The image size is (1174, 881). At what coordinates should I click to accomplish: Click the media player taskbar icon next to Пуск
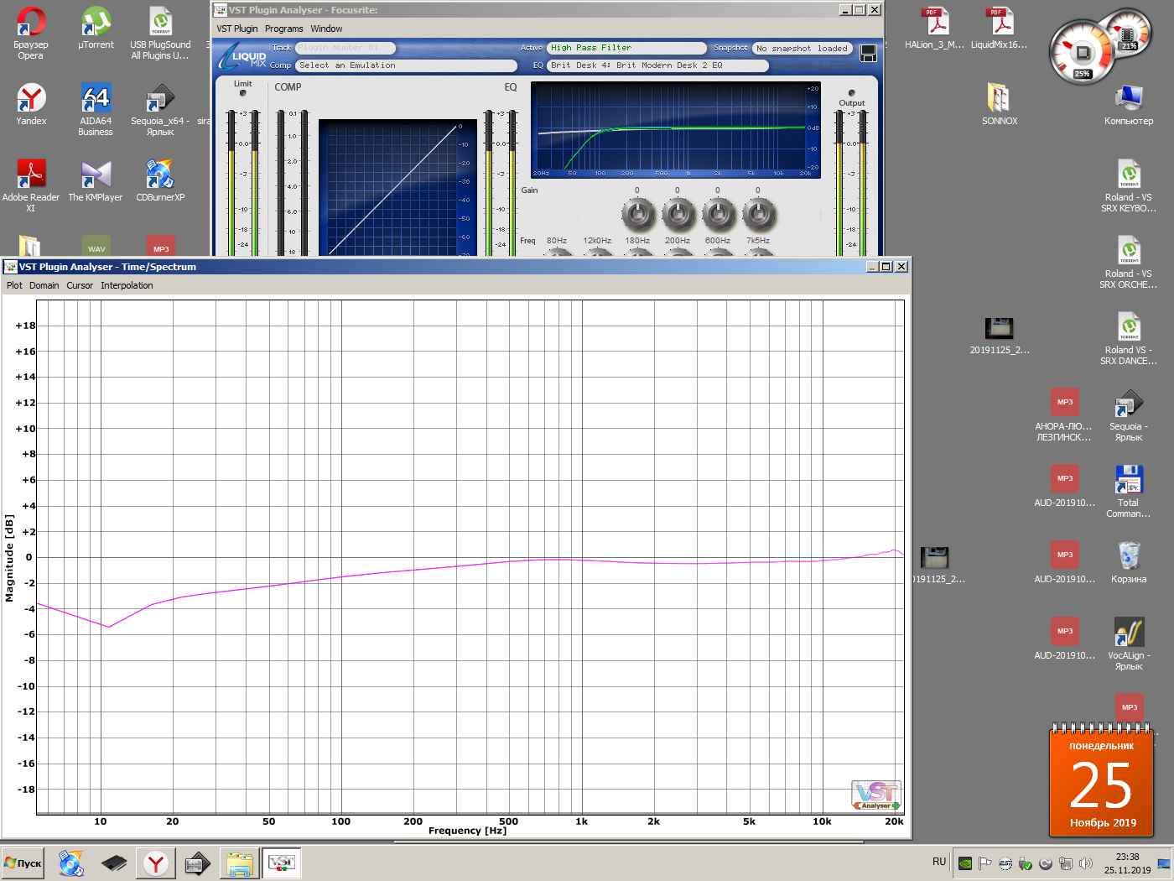click(x=71, y=863)
